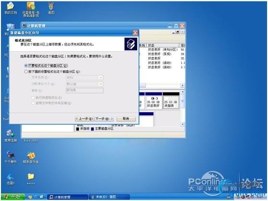The width and height of the screenshot is (268, 201).
Task: Click the blue 主要磁盘分区 legend swatch
Action: tap(93, 129)
